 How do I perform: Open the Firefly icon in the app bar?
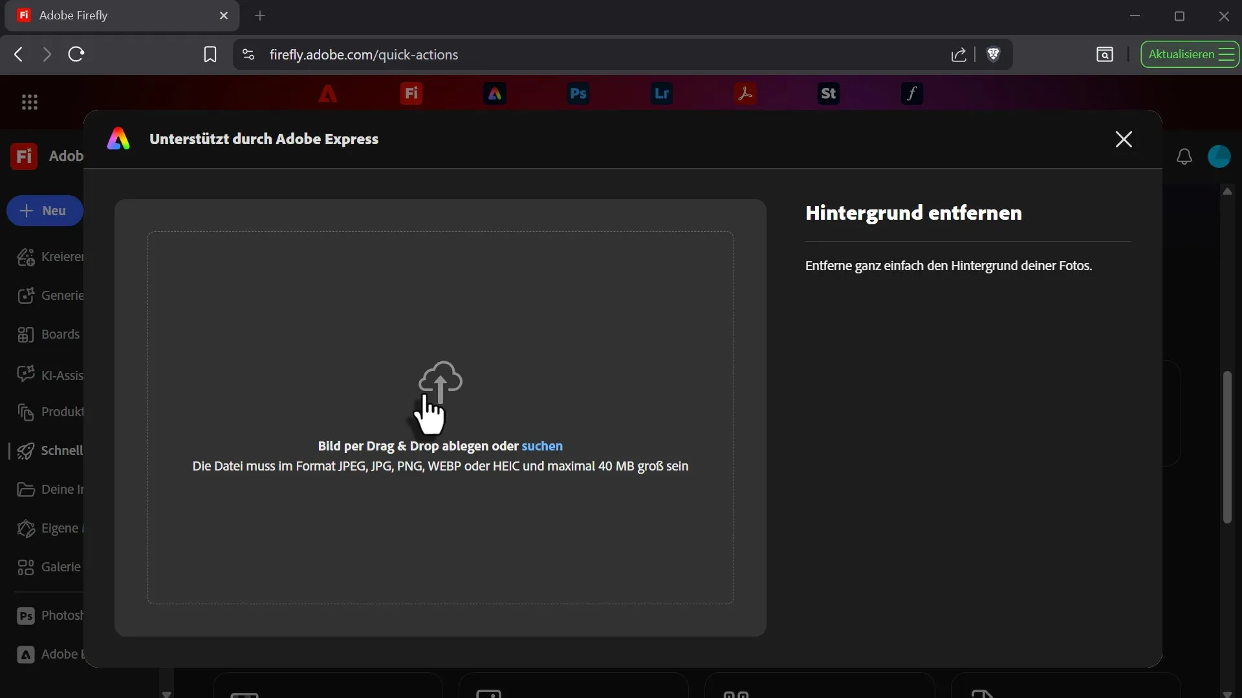coord(411,94)
